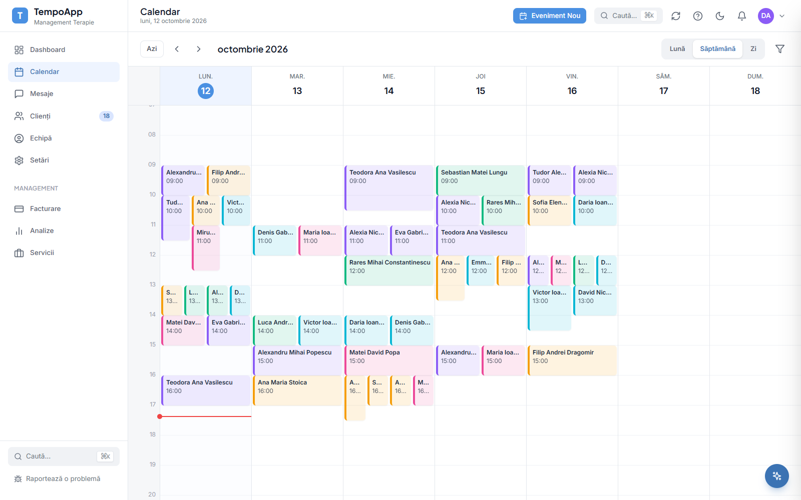Open Setări in the sidebar
The image size is (801, 500).
pos(64,160)
